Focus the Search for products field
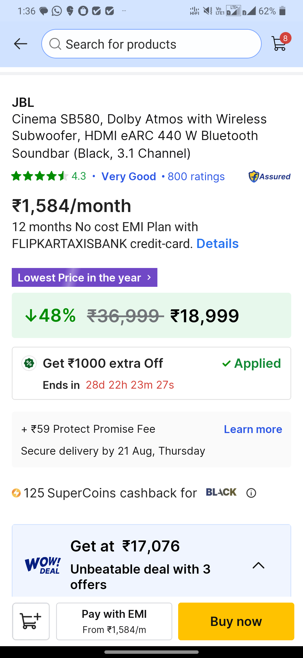Viewport: 303px width, 658px height. 151,44
